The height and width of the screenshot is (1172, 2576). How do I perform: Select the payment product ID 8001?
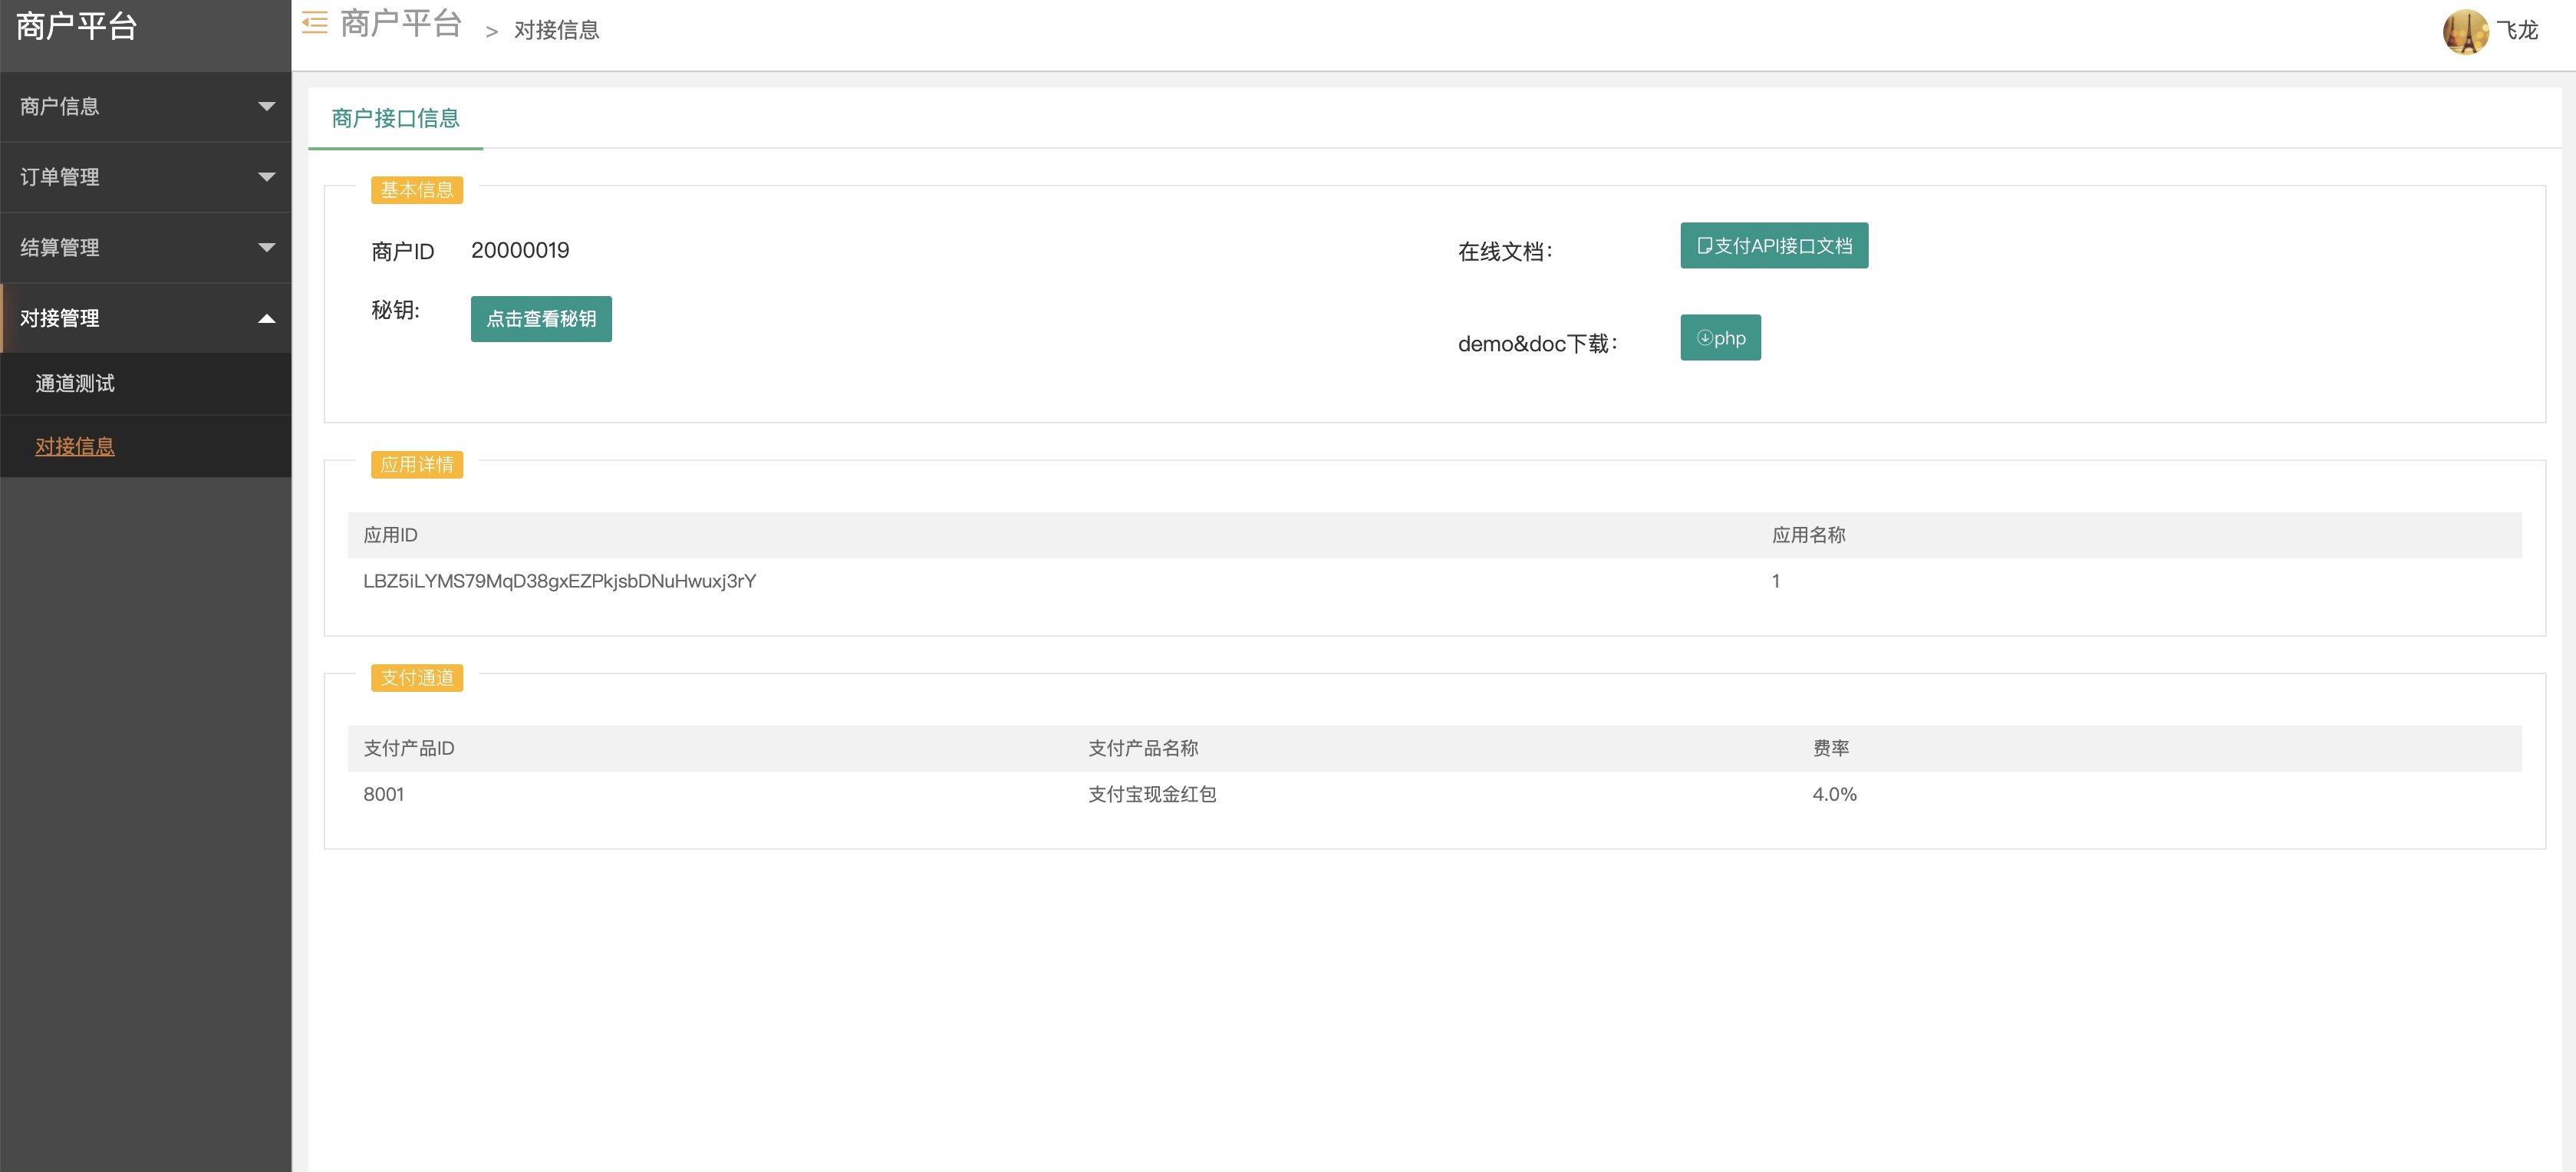pos(383,794)
